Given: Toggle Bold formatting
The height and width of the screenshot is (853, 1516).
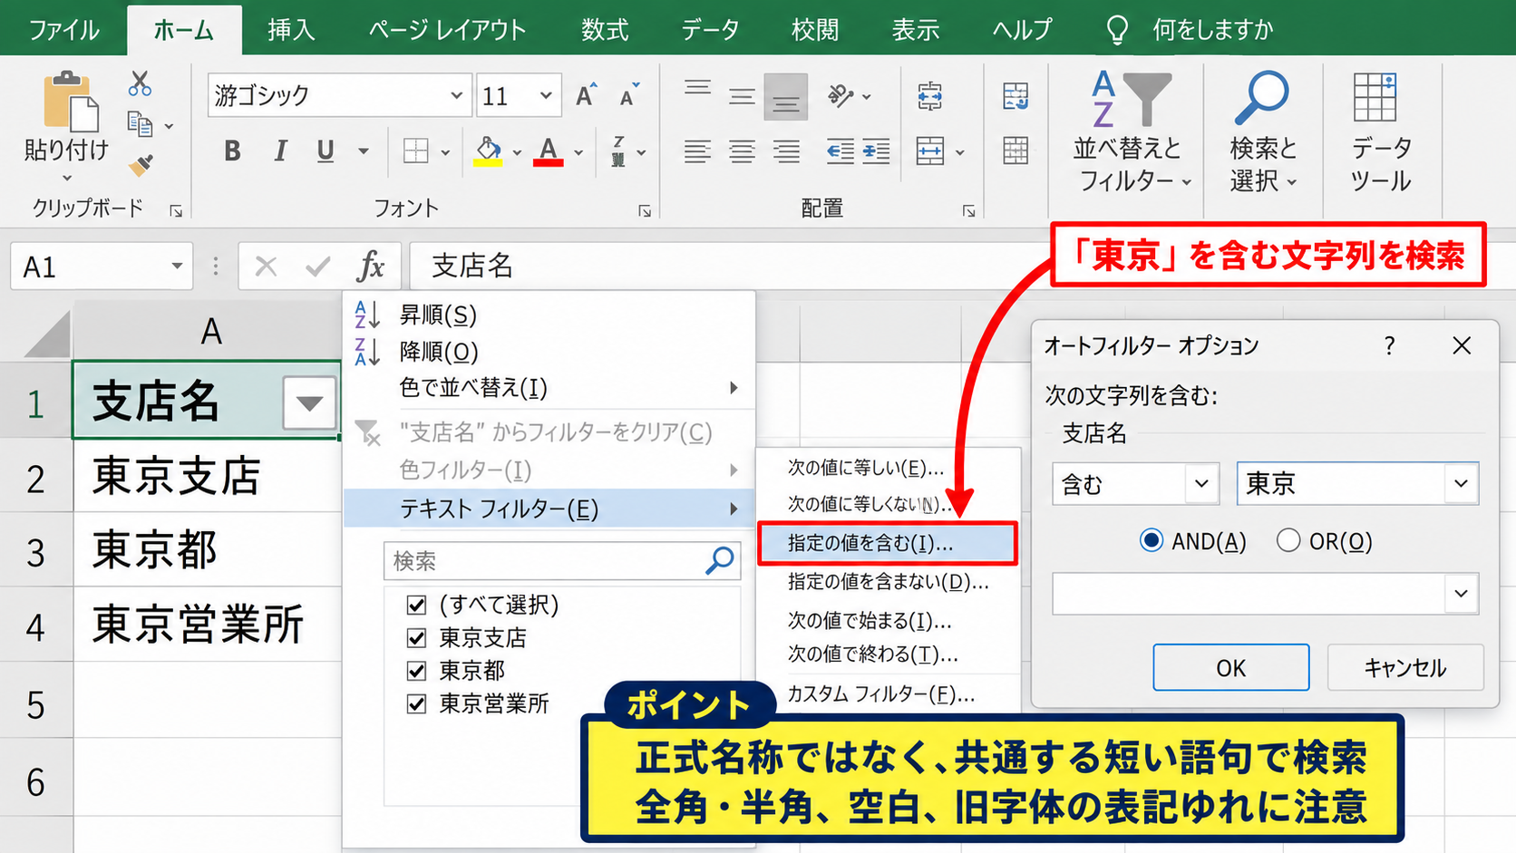Looking at the screenshot, I should [x=232, y=150].
